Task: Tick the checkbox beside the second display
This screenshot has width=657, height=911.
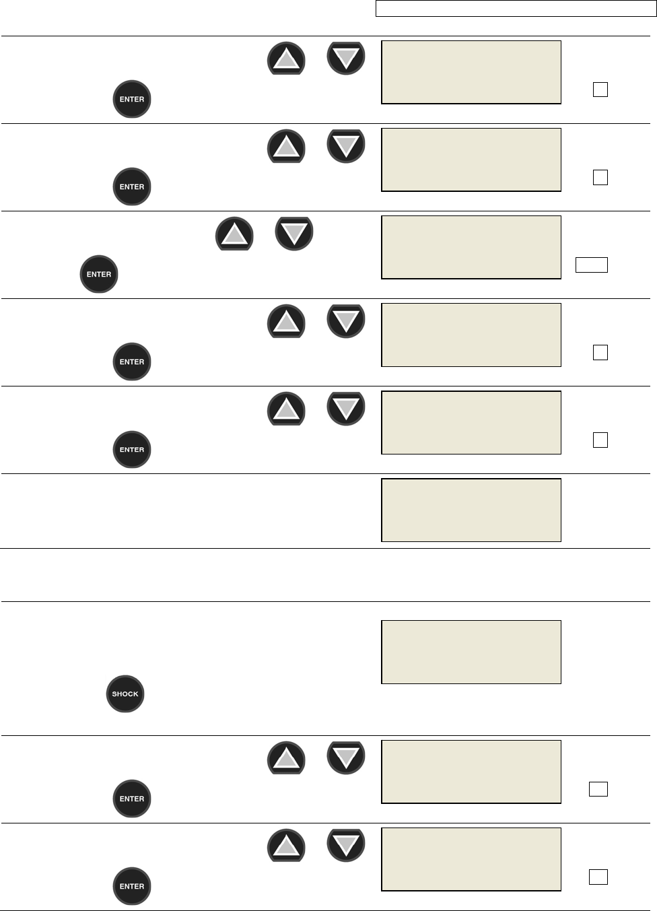Action: 600,177
